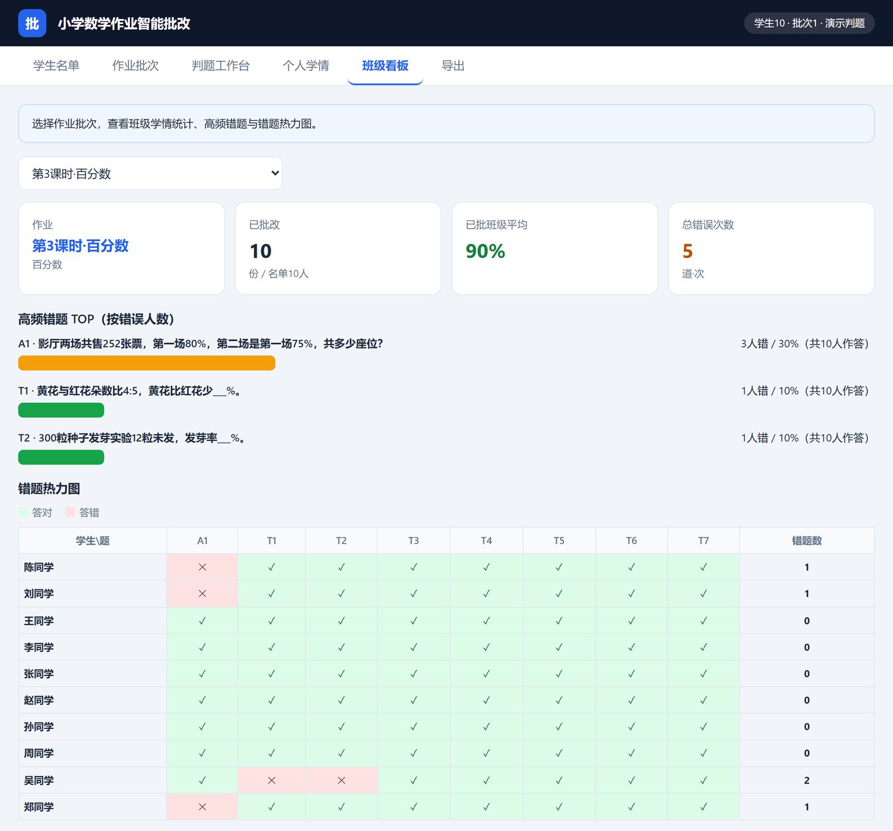
Task: Click 吴同学's wrong mark under T2
Action: (341, 780)
